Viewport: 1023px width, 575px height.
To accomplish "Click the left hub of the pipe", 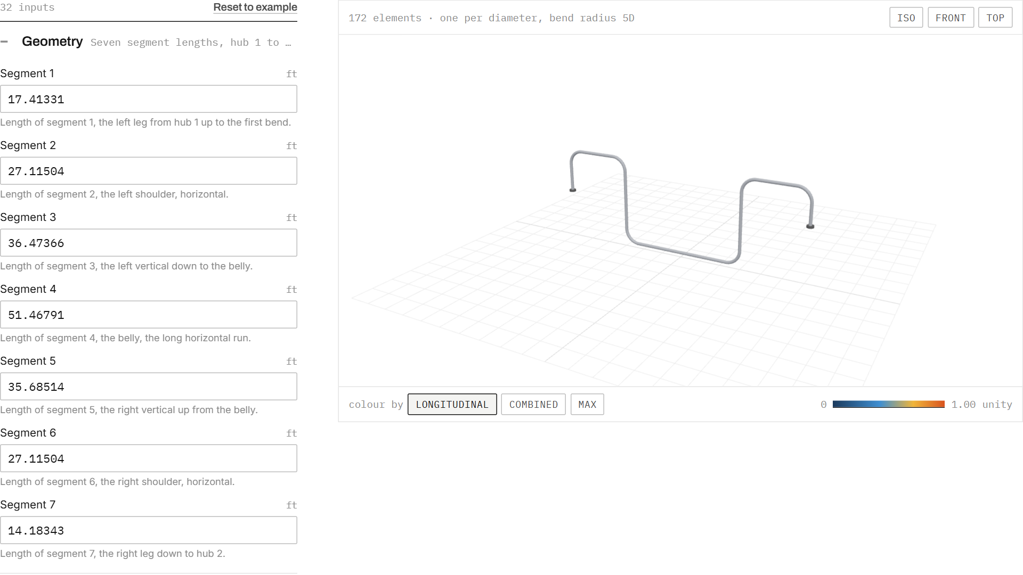I will pyautogui.click(x=573, y=190).
